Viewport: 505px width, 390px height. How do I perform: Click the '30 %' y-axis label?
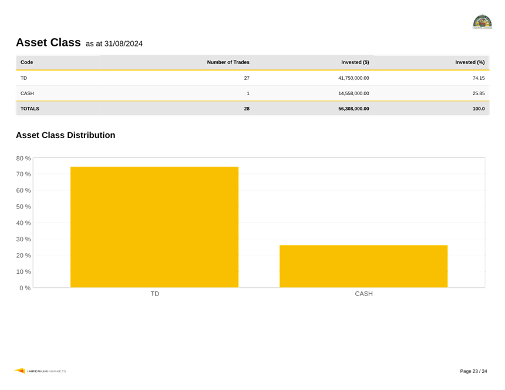[23, 239]
